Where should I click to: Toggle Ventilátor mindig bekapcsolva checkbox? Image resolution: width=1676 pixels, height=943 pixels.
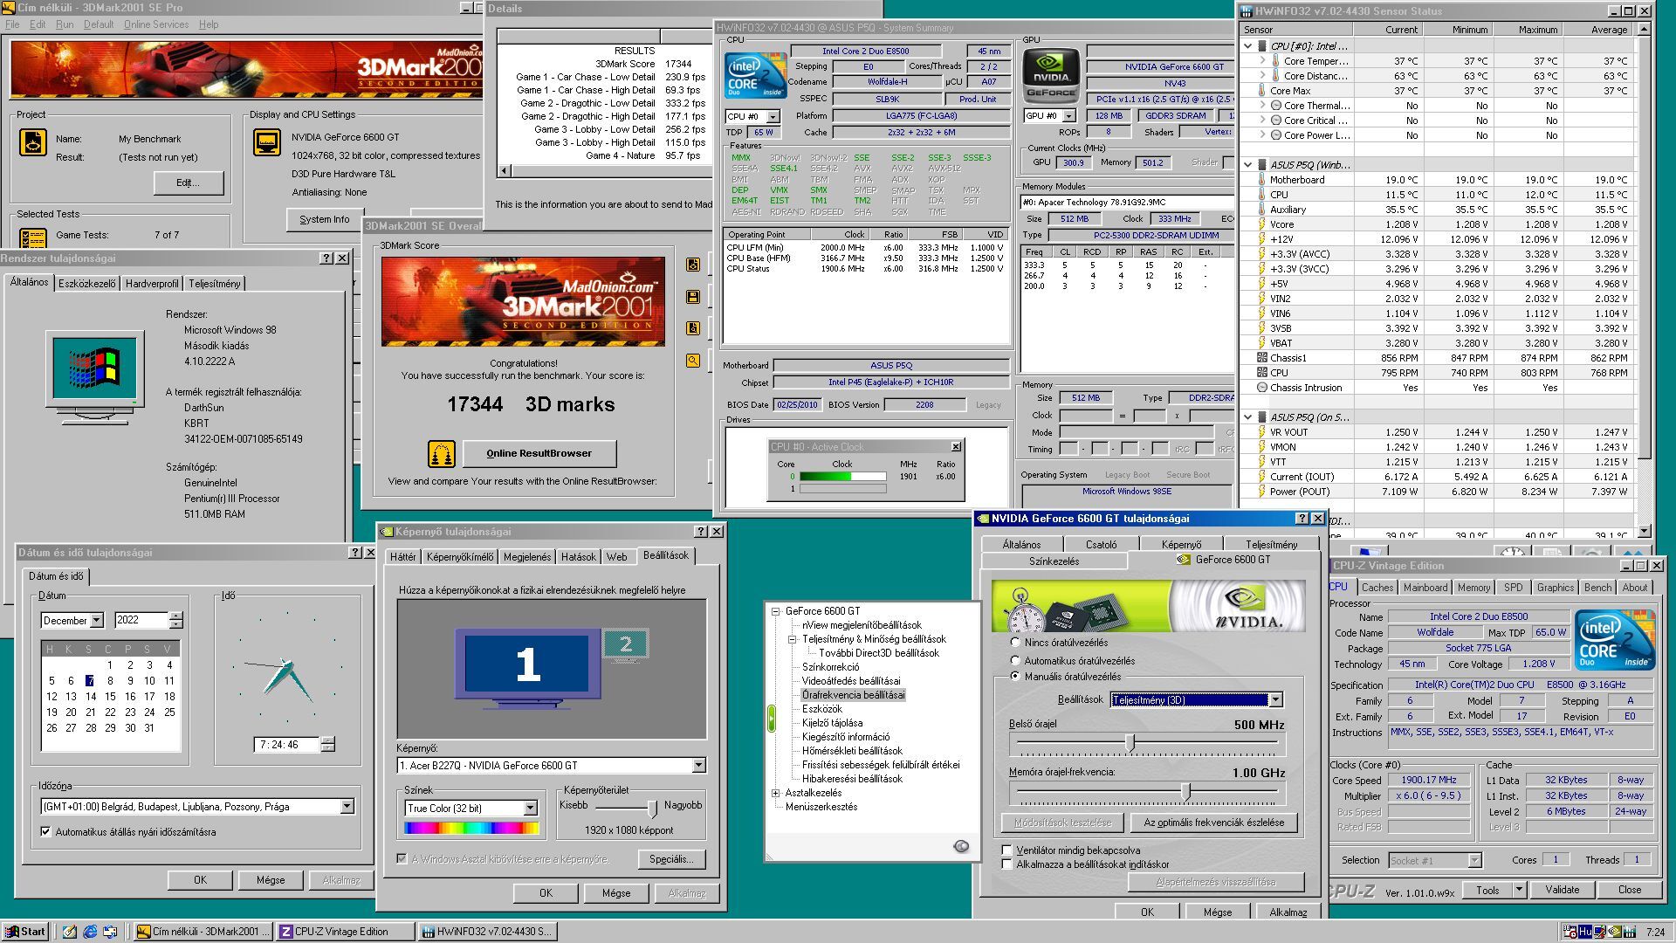click(x=1007, y=850)
